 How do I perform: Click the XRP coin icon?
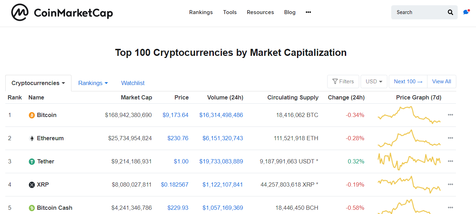pyautogui.click(x=31, y=184)
